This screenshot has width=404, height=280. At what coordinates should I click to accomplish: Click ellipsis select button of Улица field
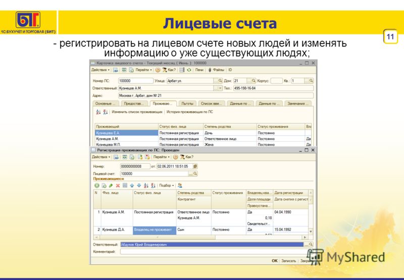tap(216, 81)
